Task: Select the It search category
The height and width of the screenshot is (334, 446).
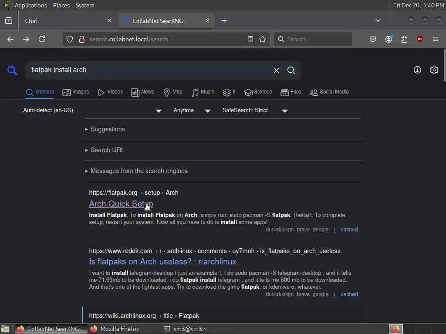Action: pos(229,92)
